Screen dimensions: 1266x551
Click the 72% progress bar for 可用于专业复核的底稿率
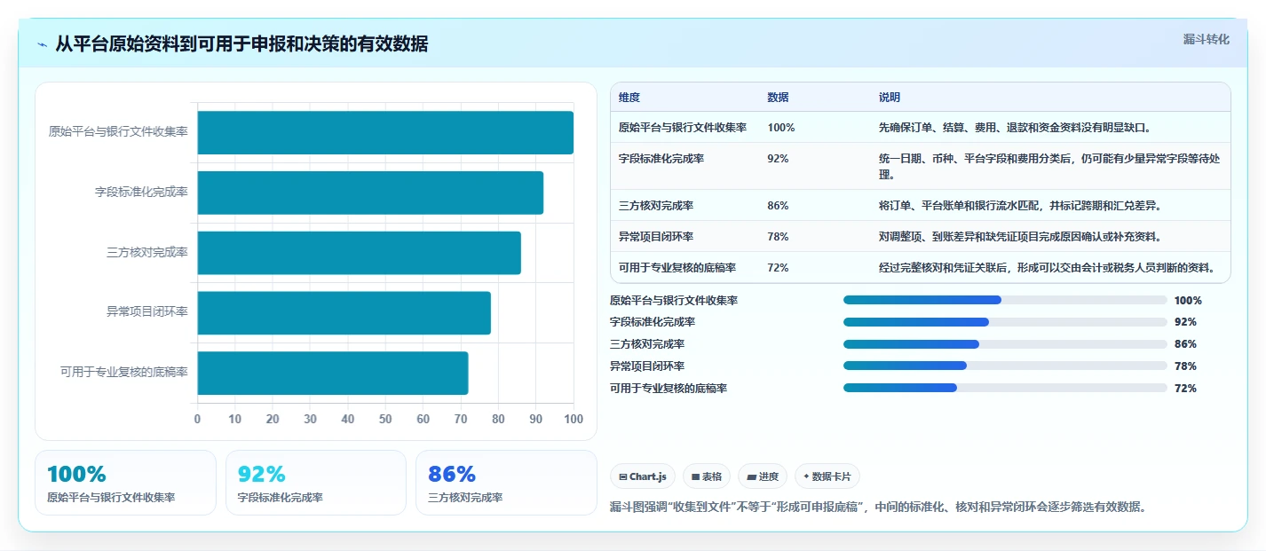pos(1005,388)
